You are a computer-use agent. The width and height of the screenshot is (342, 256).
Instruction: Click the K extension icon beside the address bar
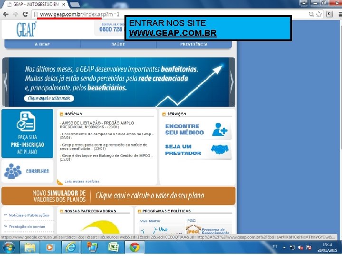coord(329,14)
